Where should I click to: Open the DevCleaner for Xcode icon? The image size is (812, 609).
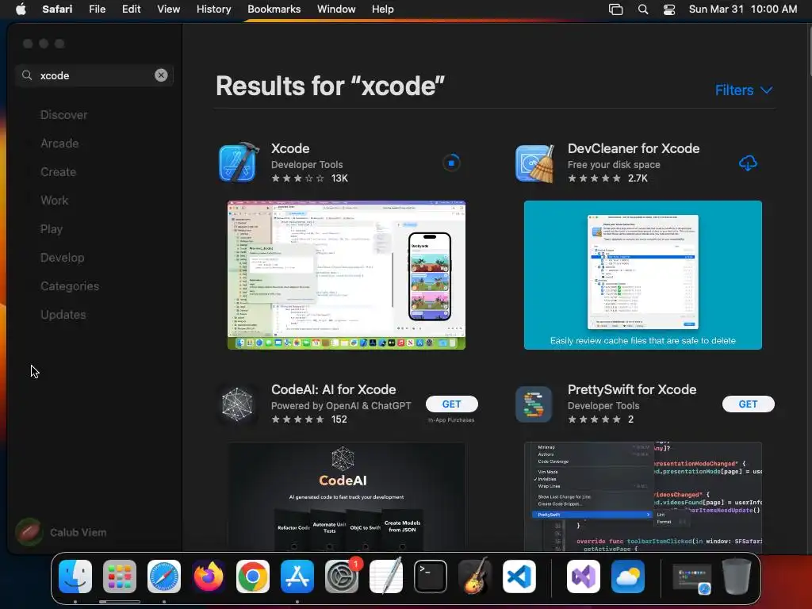(535, 163)
